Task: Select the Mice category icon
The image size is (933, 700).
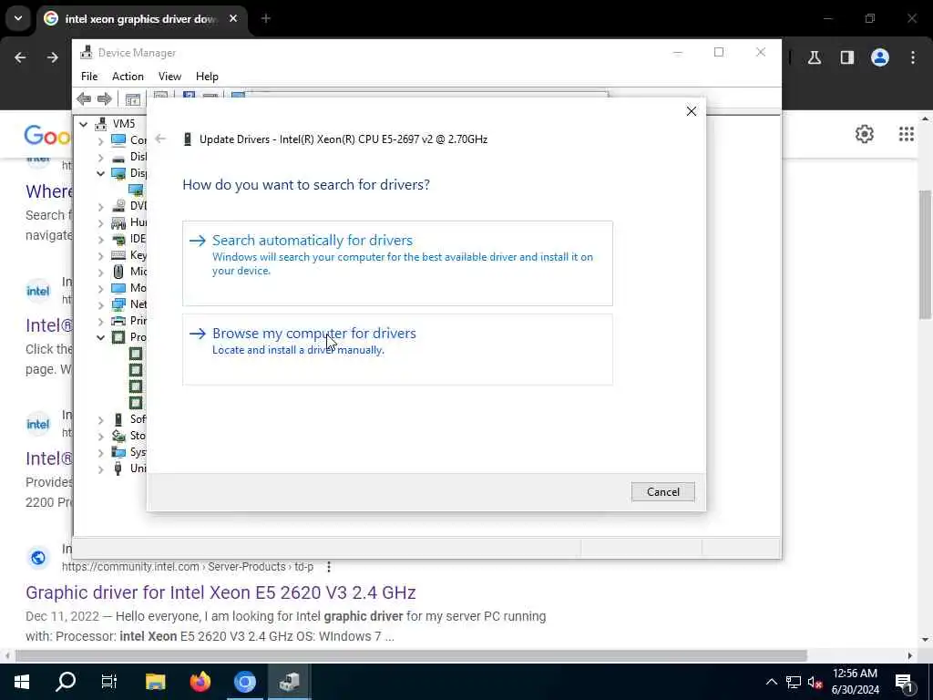Action: [x=119, y=272]
